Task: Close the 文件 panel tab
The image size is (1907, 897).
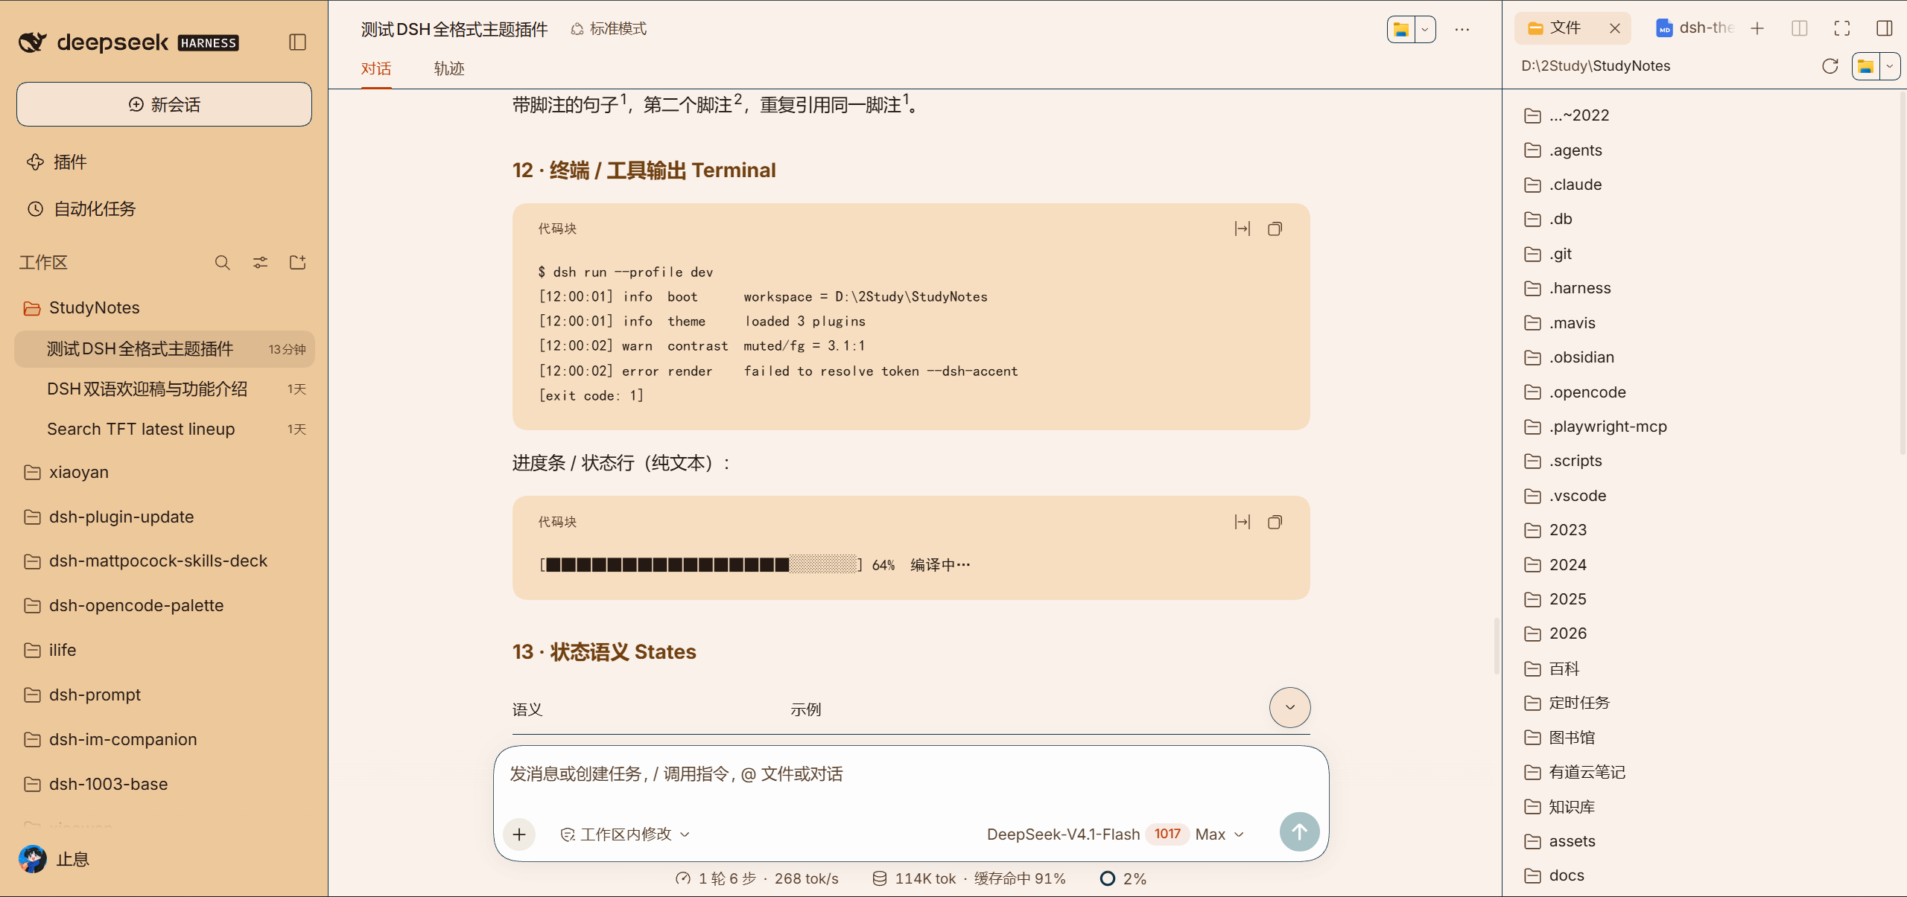Action: point(1615,28)
